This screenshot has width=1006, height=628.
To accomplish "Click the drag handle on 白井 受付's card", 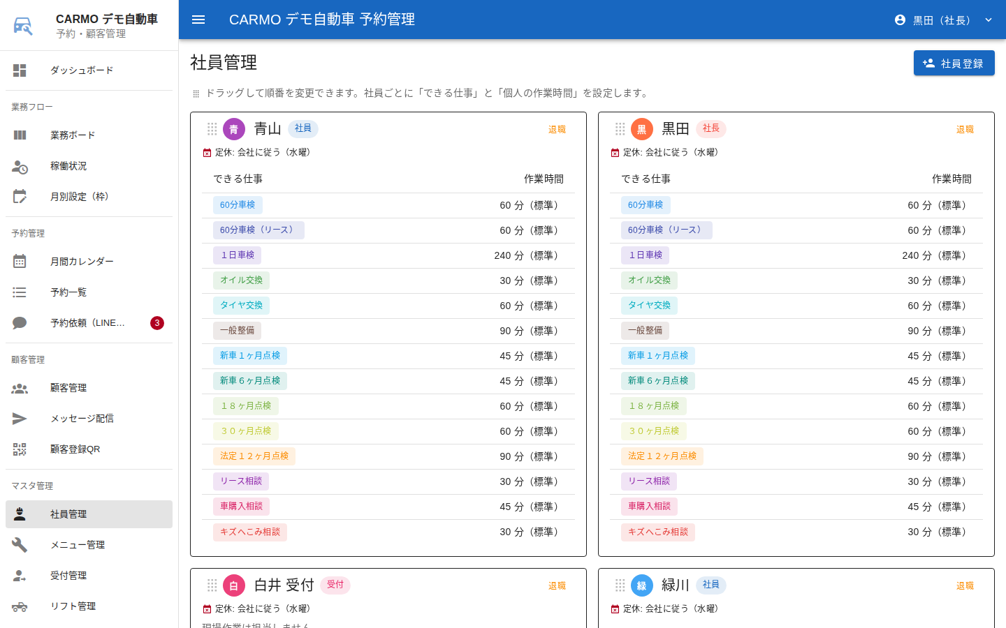I will (x=212, y=585).
